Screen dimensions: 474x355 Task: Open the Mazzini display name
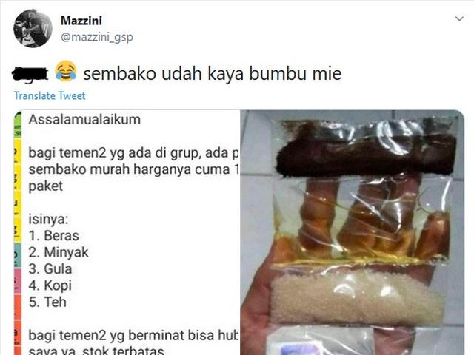[81, 21]
